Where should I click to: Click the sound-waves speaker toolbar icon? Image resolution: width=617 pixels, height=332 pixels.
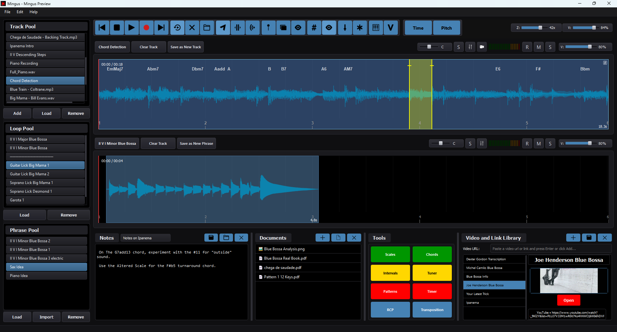pyautogui.click(x=253, y=28)
